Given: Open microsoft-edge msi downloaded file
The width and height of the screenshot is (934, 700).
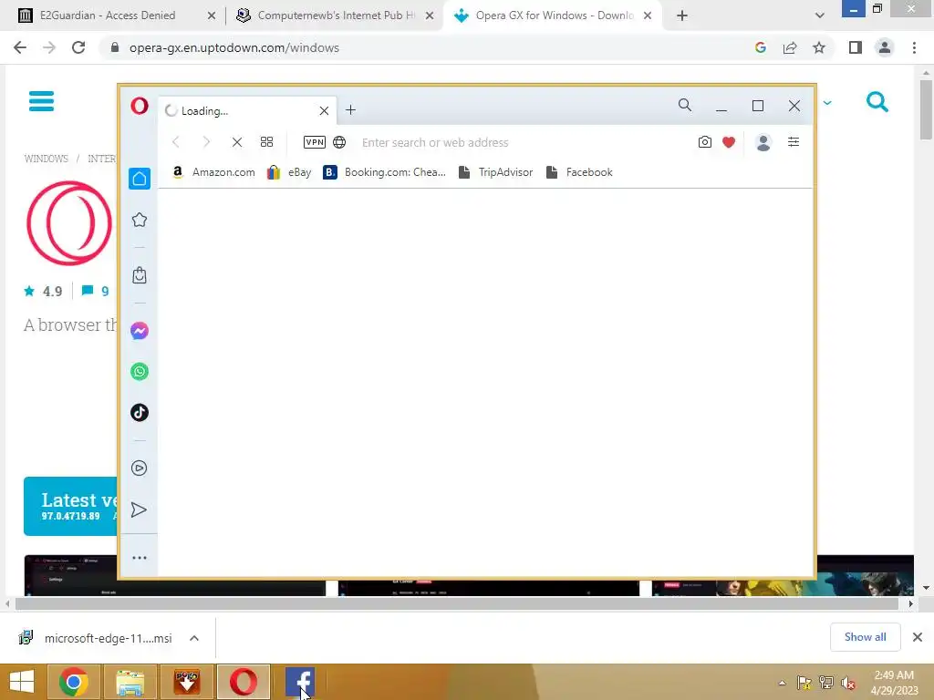Looking at the screenshot, I should 95,638.
